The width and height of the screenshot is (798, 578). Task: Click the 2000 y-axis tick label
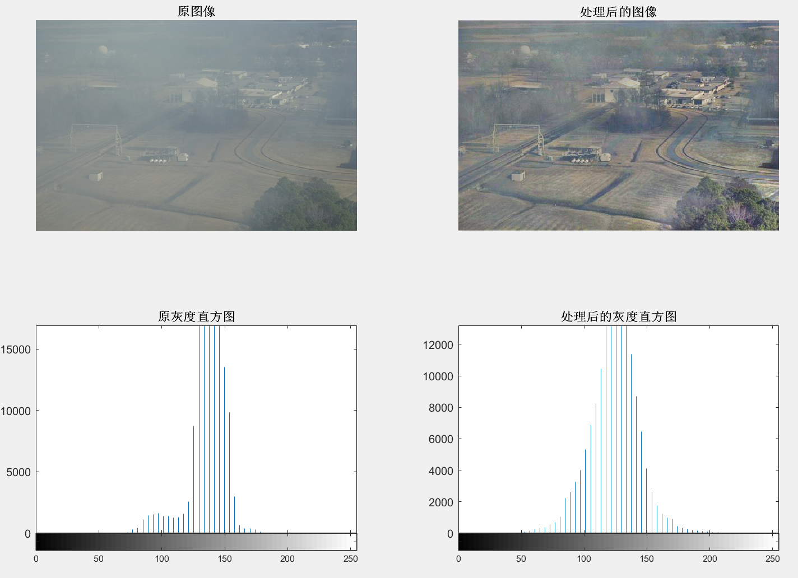coord(441,502)
